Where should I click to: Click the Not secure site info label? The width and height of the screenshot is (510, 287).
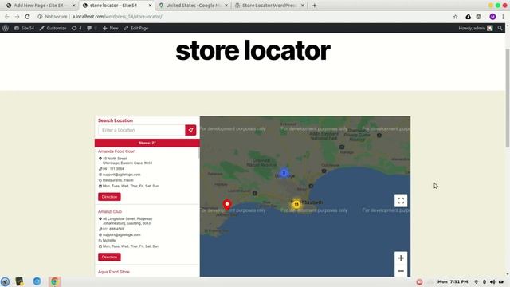(x=53, y=17)
